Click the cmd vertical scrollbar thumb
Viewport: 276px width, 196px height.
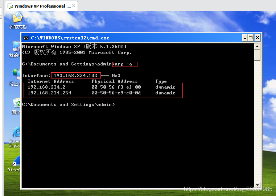258,55
